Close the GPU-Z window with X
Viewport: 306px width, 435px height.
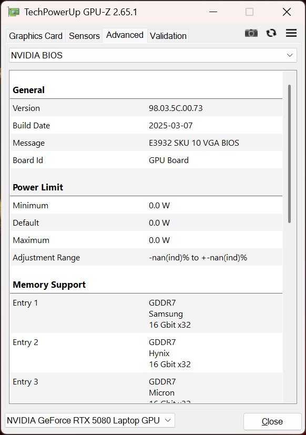(287, 12)
